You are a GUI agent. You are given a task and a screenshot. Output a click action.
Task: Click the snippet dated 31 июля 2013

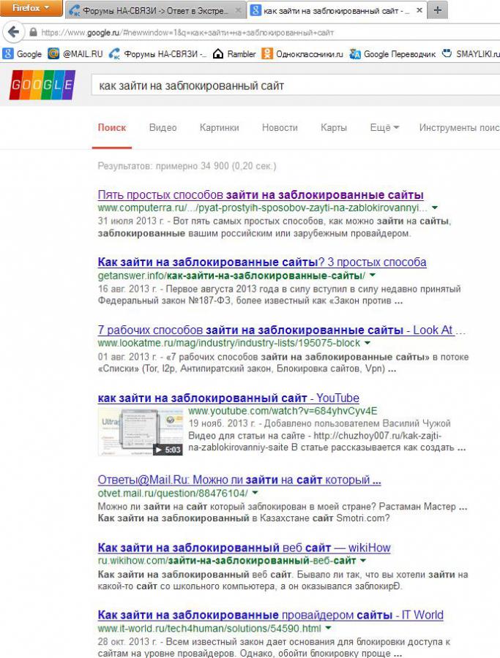[275, 227]
